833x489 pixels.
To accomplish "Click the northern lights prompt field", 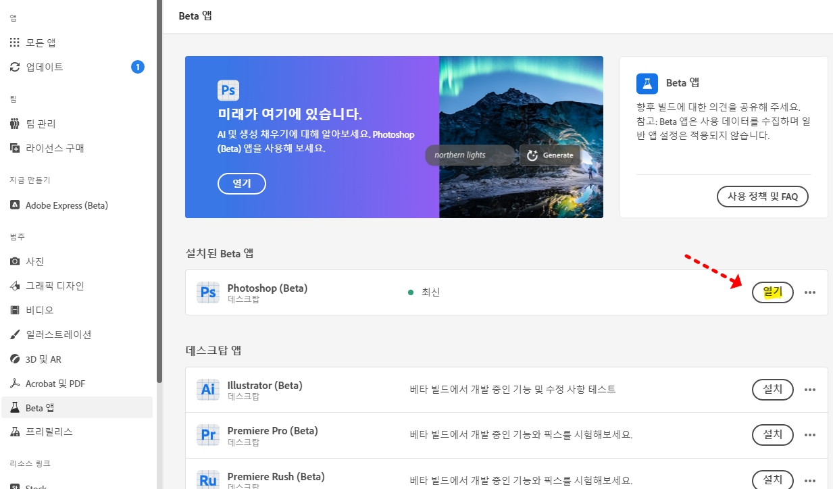I will [x=470, y=155].
